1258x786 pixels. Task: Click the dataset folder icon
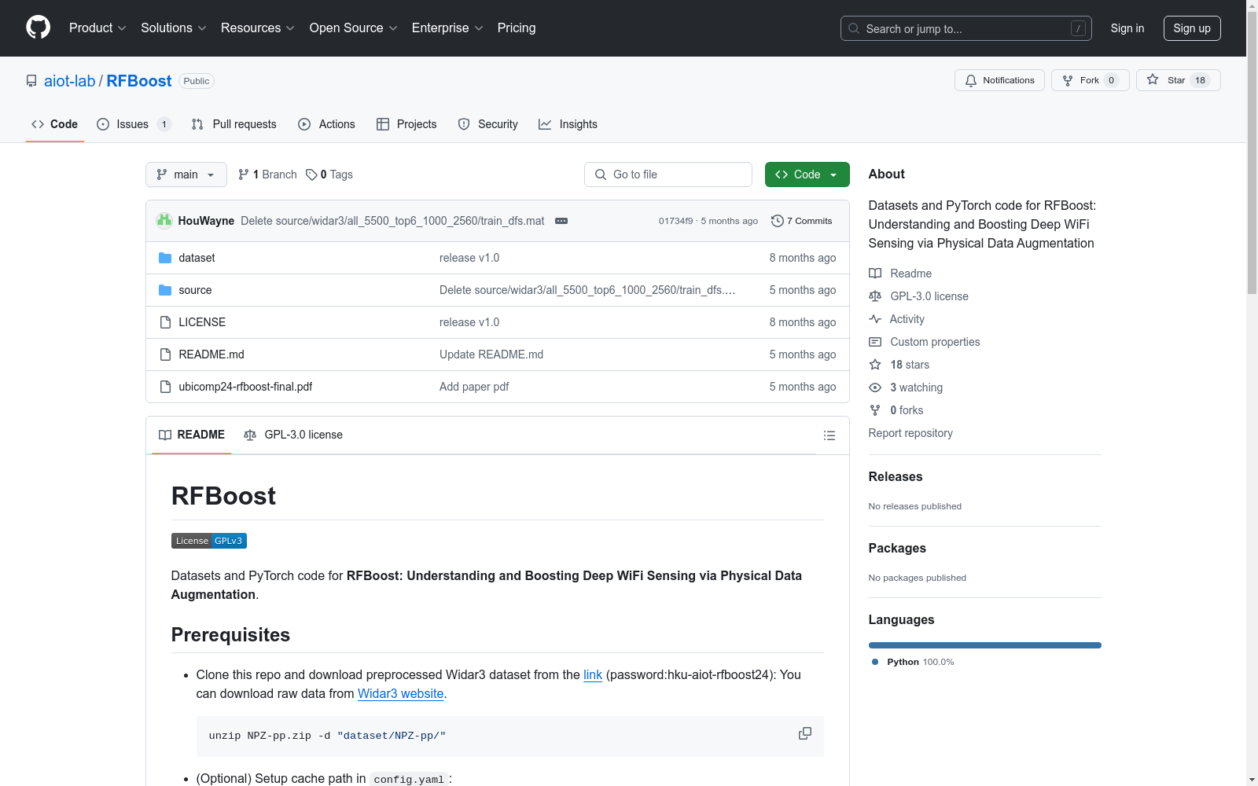tap(165, 258)
